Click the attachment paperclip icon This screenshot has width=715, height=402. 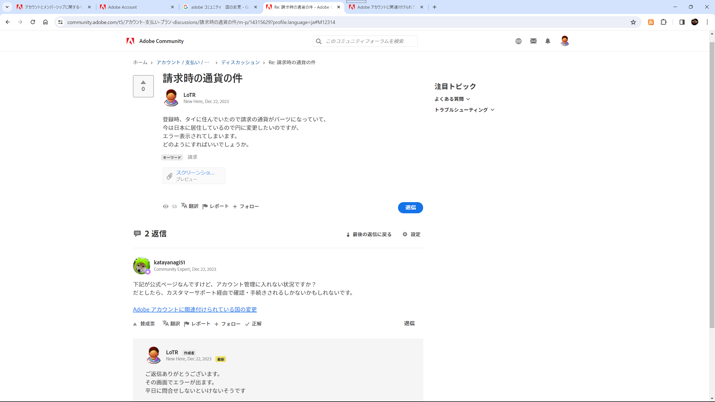(x=170, y=176)
